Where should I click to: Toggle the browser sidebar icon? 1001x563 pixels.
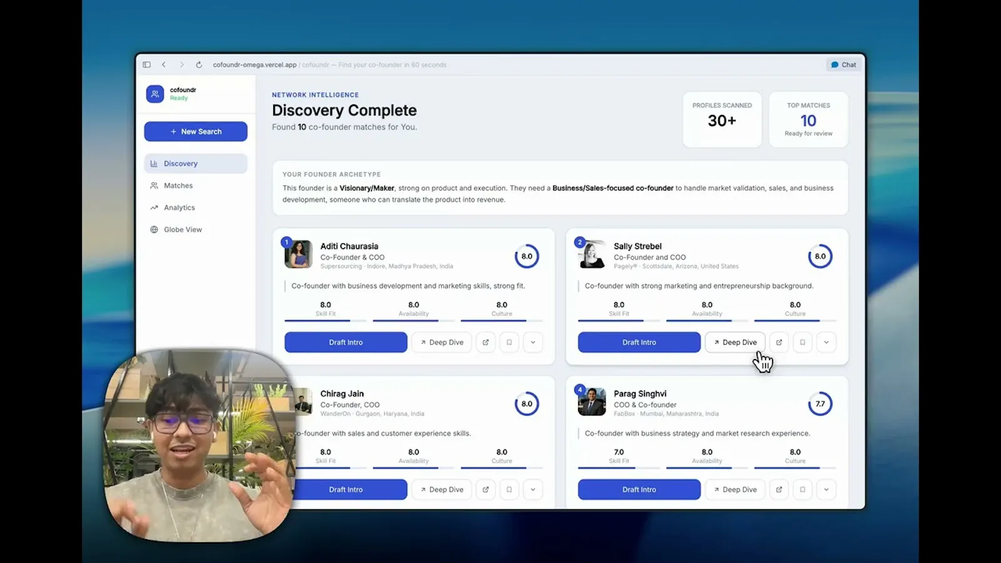[x=146, y=64]
